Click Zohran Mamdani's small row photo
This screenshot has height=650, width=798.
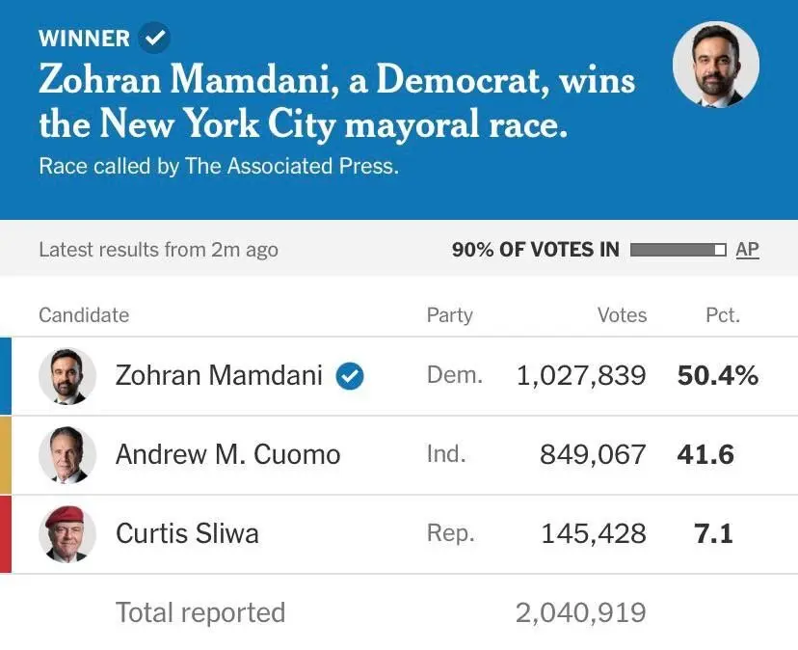tap(67, 376)
